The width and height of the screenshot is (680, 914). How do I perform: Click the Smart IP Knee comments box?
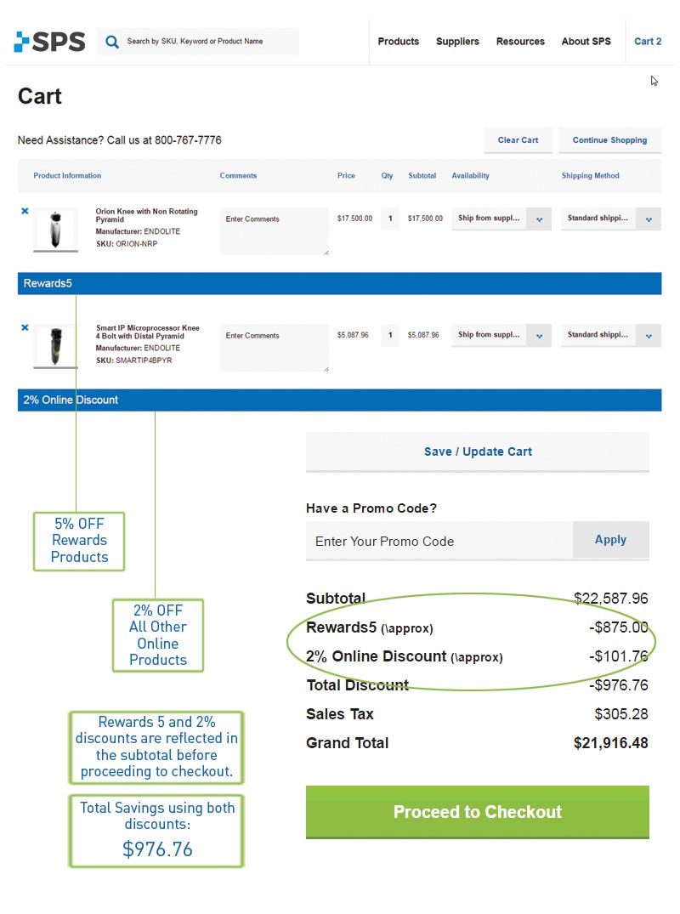[x=275, y=348]
